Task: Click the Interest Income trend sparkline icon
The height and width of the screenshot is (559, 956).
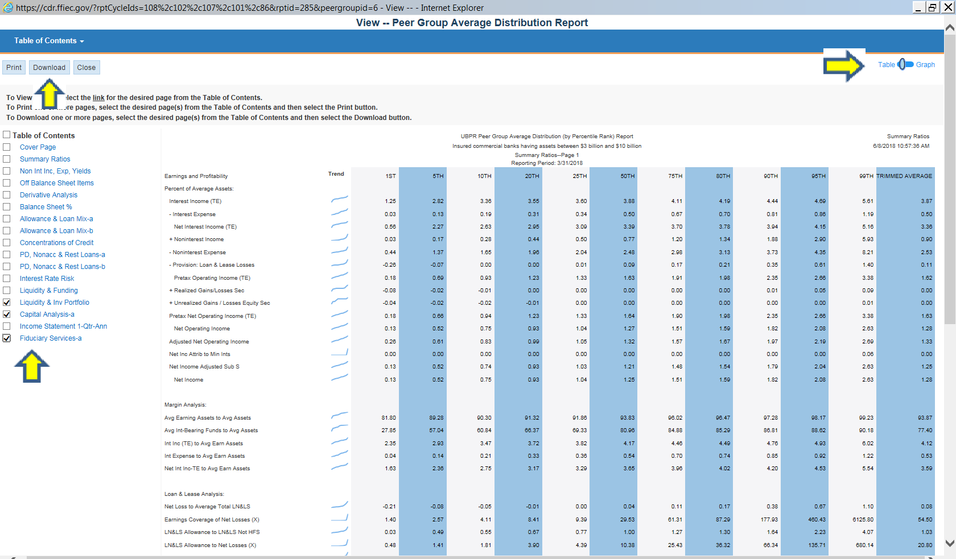Action: pos(340,200)
